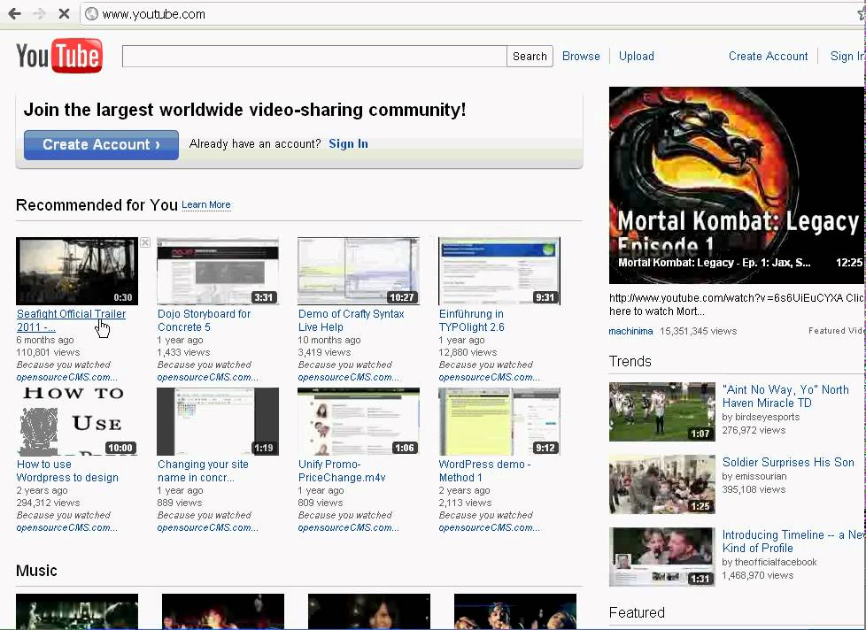
Task: Click Unify Promo-PriceChange.m4v title
Action: click(342, 471)
